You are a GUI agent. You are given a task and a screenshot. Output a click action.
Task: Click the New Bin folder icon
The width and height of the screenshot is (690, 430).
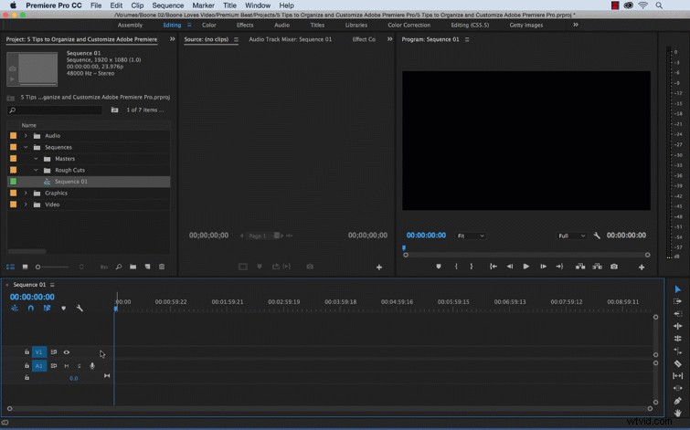pos(133,267)
